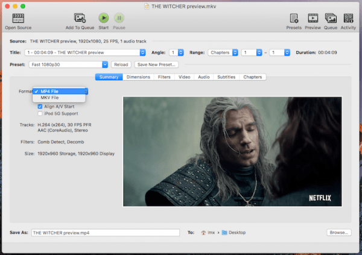
Task: Click the Reload preset button
Action: (x=121, y=65)
